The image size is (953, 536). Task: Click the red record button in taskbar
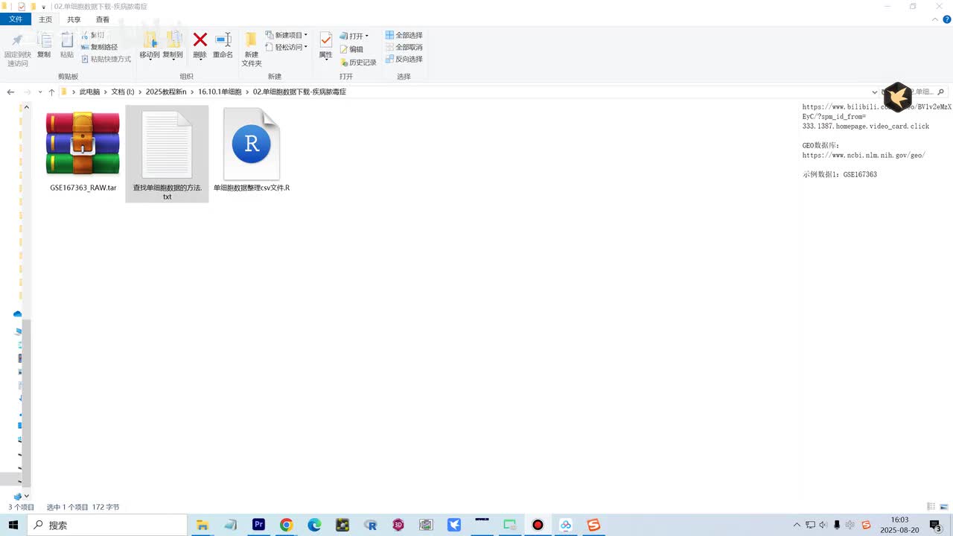(538, 525)
